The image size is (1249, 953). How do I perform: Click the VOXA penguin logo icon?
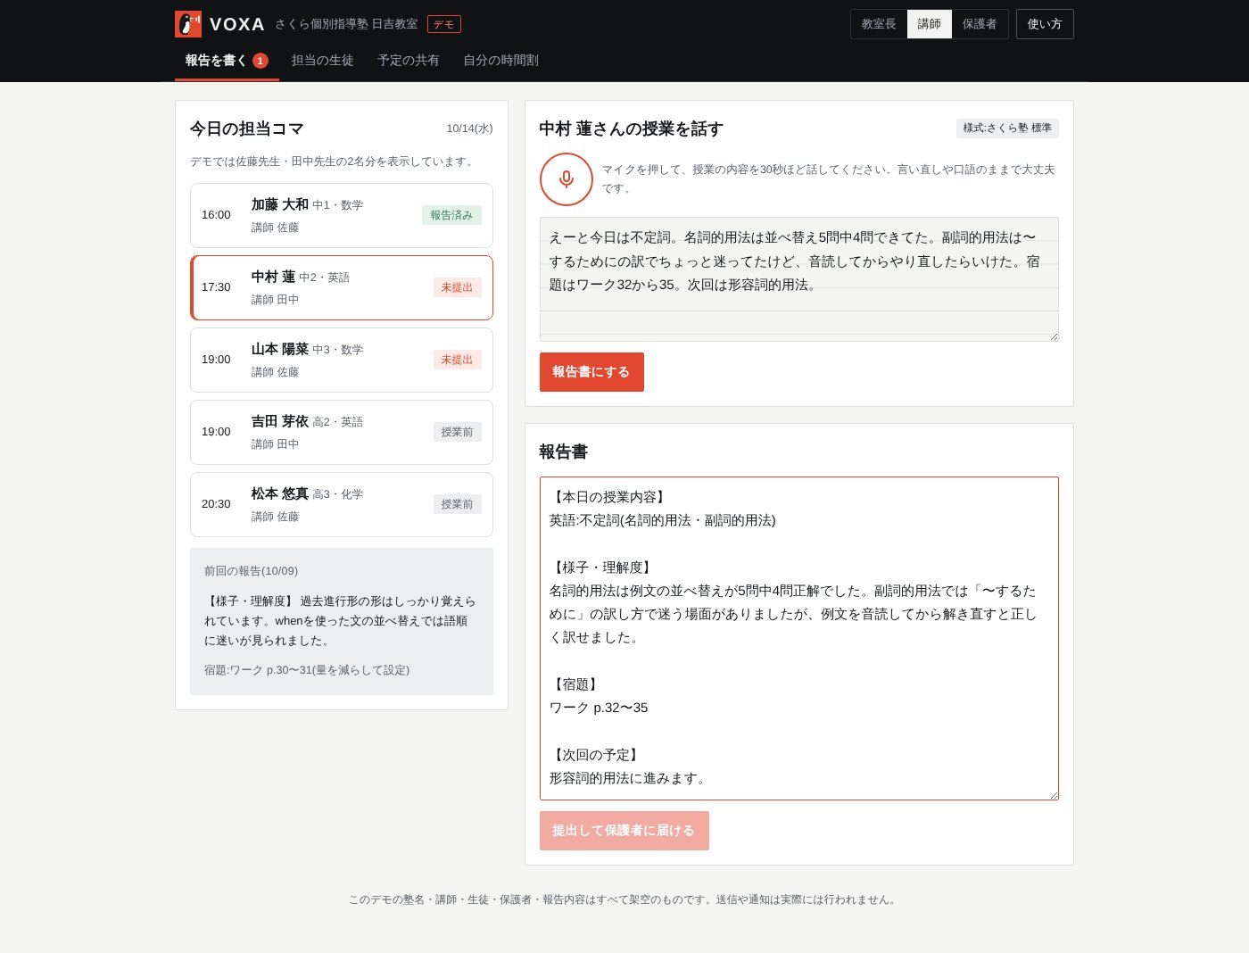pyautogui.click(x=188, y=24)
